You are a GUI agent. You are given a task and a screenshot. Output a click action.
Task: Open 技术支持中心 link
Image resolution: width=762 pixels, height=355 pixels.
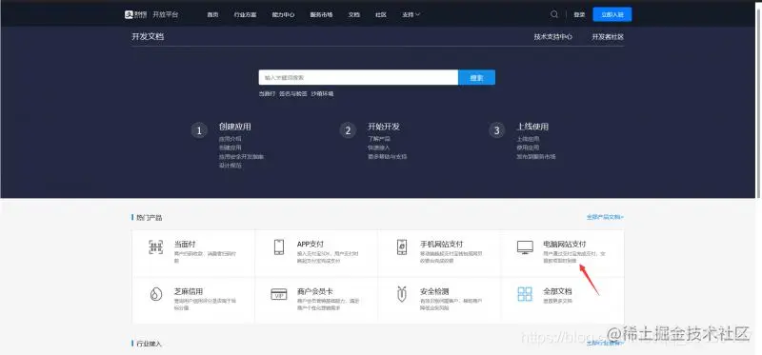click(553, 37)
